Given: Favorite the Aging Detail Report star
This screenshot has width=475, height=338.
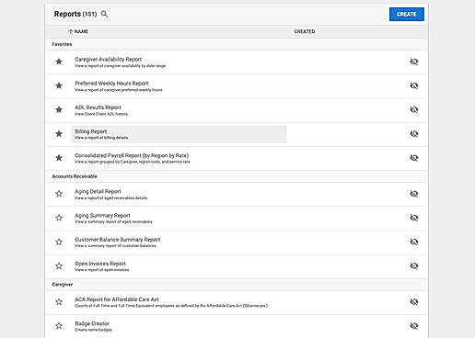Looking at the screenshot, I should (x=59, y=194).
